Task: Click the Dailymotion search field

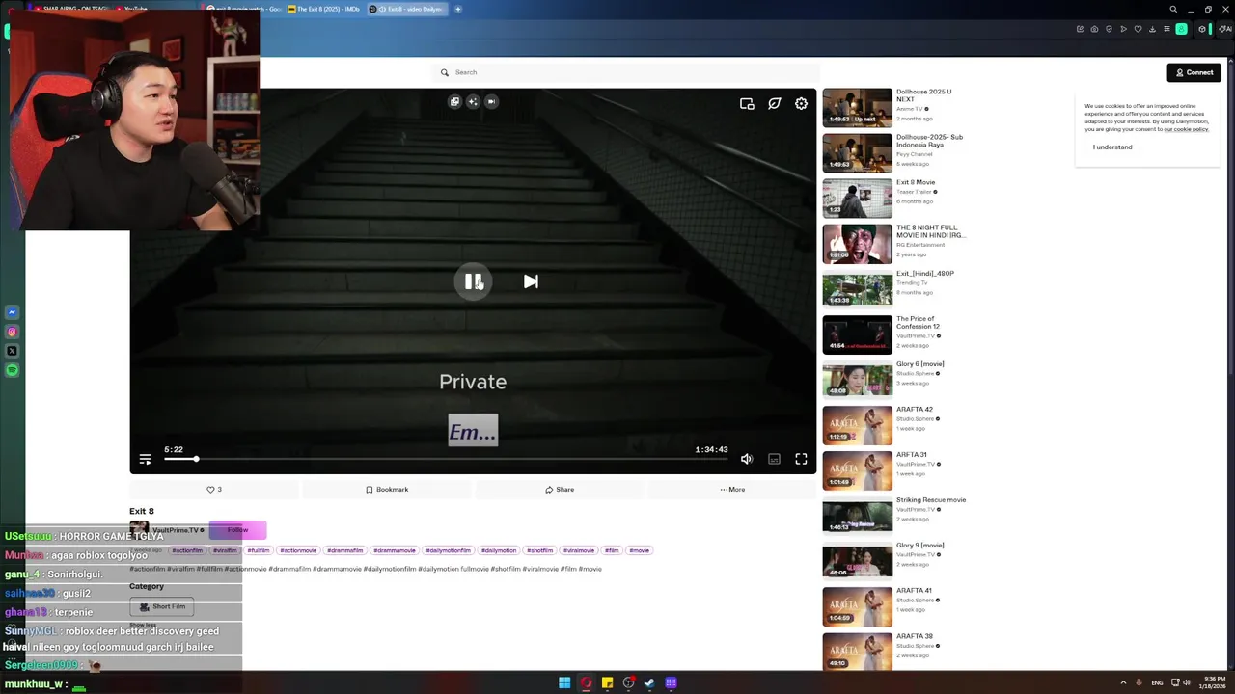Action: [x=627, y=72]
